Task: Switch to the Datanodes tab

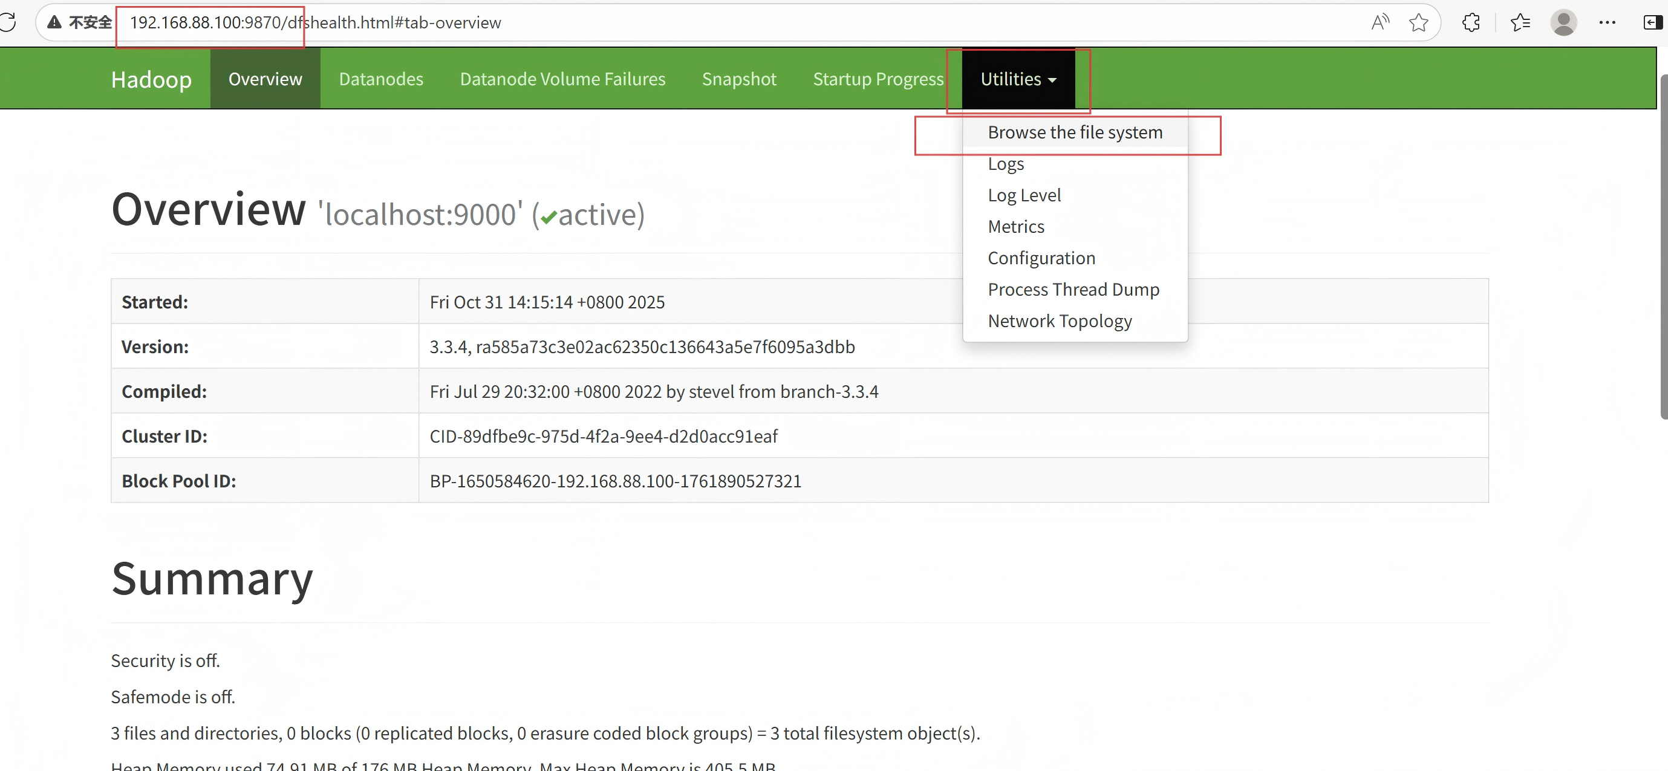Action: point(381,79)
